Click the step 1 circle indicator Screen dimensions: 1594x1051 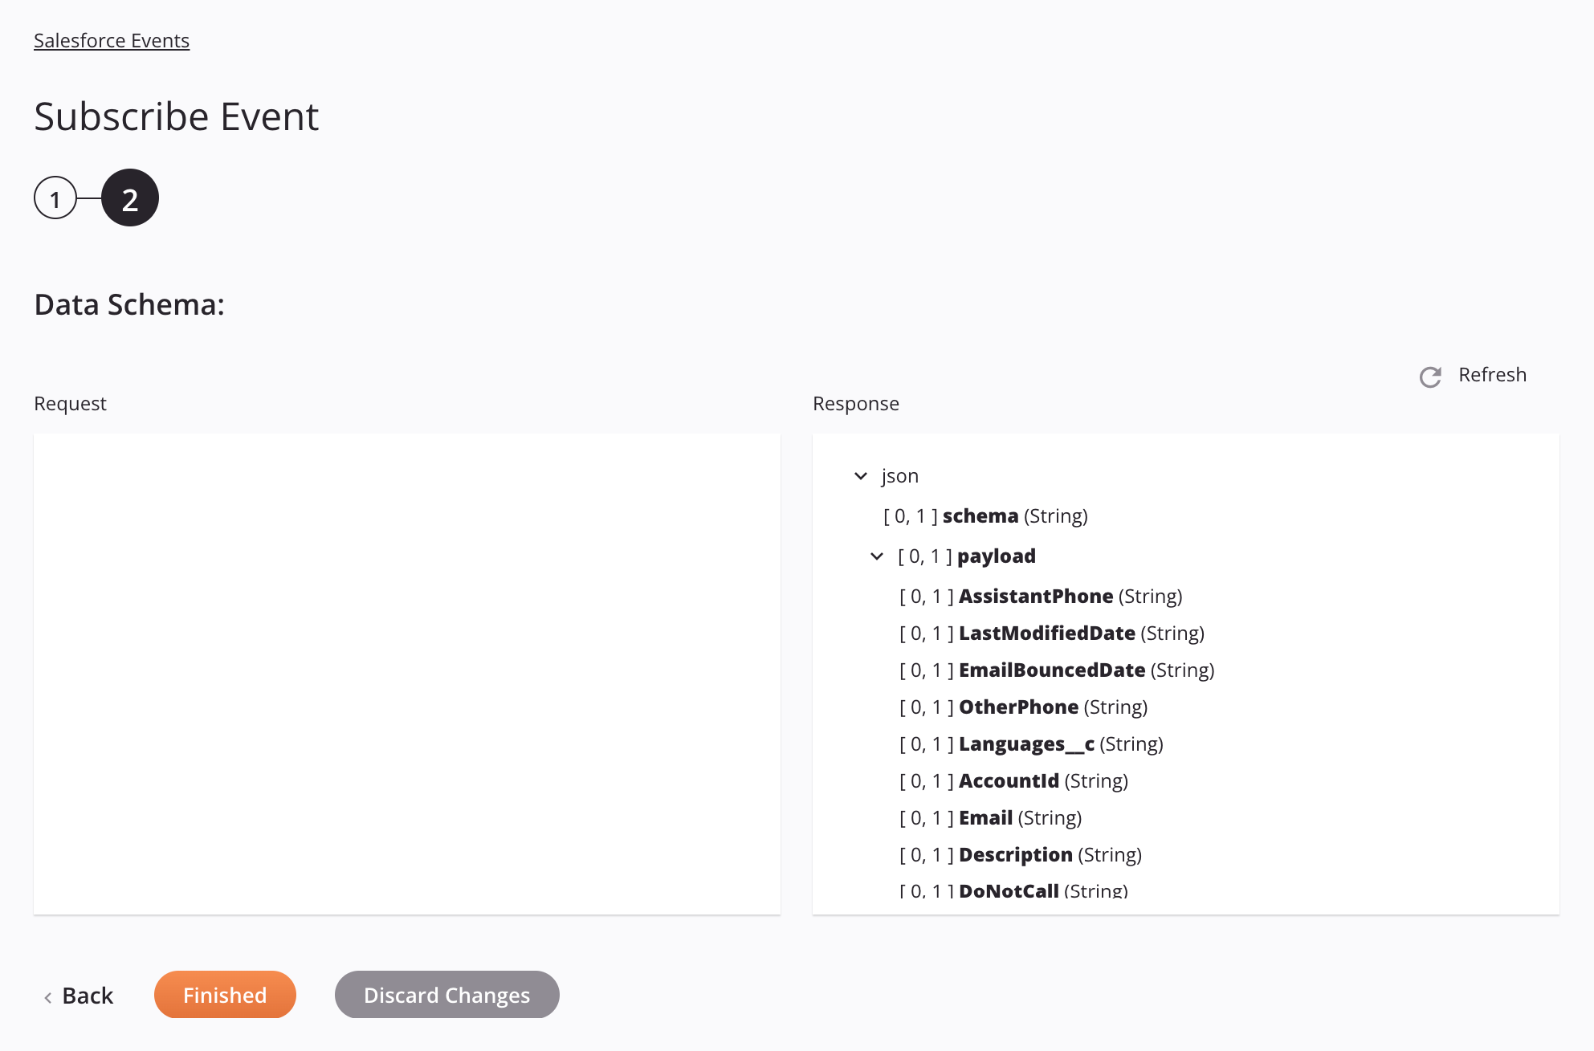[55, 197]
